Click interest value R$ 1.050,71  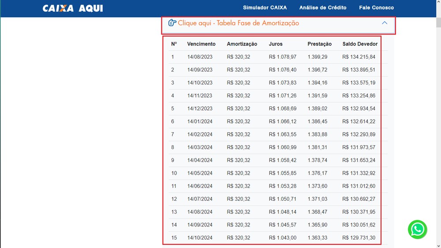pos(282,199)
